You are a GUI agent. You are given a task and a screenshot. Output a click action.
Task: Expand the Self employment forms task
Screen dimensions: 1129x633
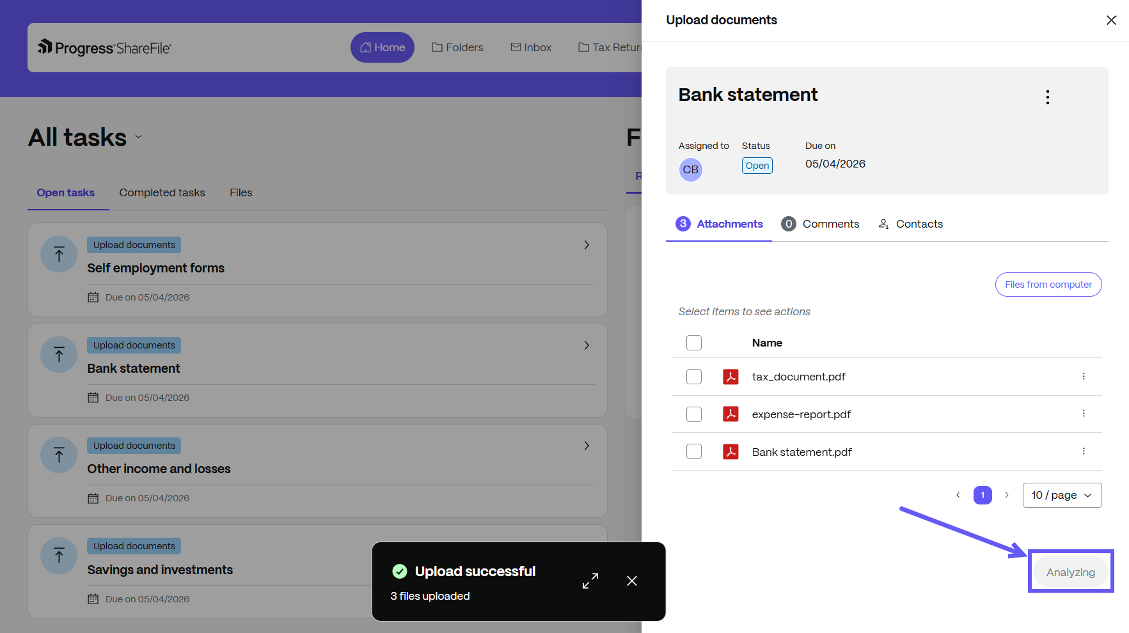(586, 245)
